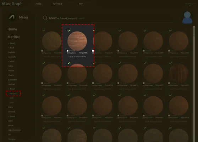198x142 pixels.
Task: Tick the Corona checkbox for Parquet004
Action: pyautogui.click(x=118, y=51)
